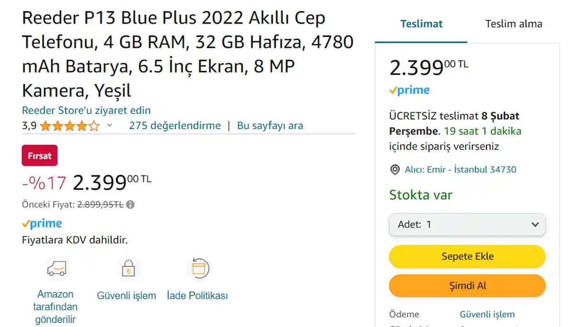Image resolution: width=581 pixels, height=327 pixels.
Task: Open the 275 değerlendirme reviews link
Action: tap(174, 125)
